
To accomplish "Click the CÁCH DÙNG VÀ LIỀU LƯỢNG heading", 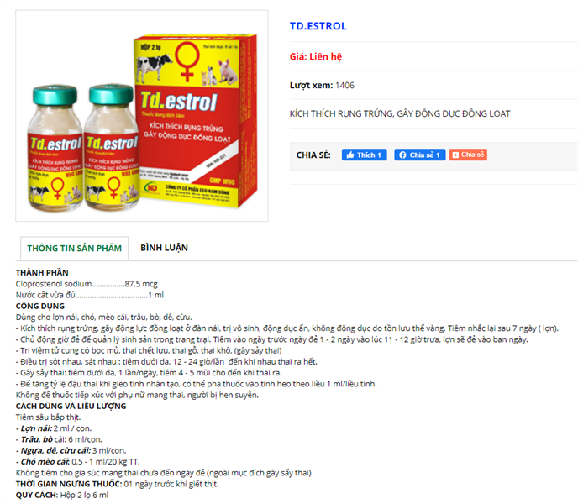I will (71, 406).
